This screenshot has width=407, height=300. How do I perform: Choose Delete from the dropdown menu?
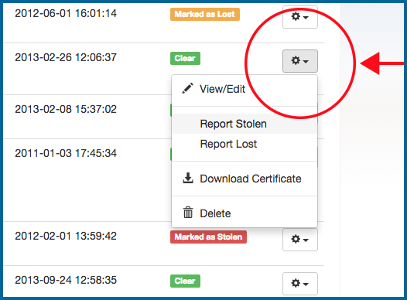(245, 213)
